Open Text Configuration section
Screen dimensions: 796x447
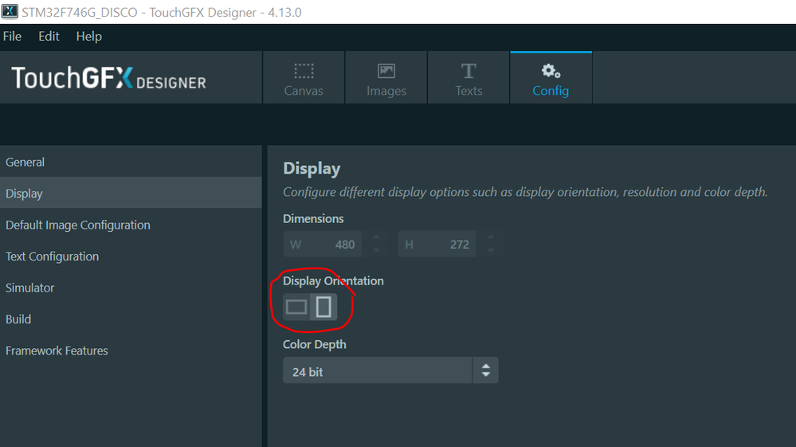click(x=131, y=257)
